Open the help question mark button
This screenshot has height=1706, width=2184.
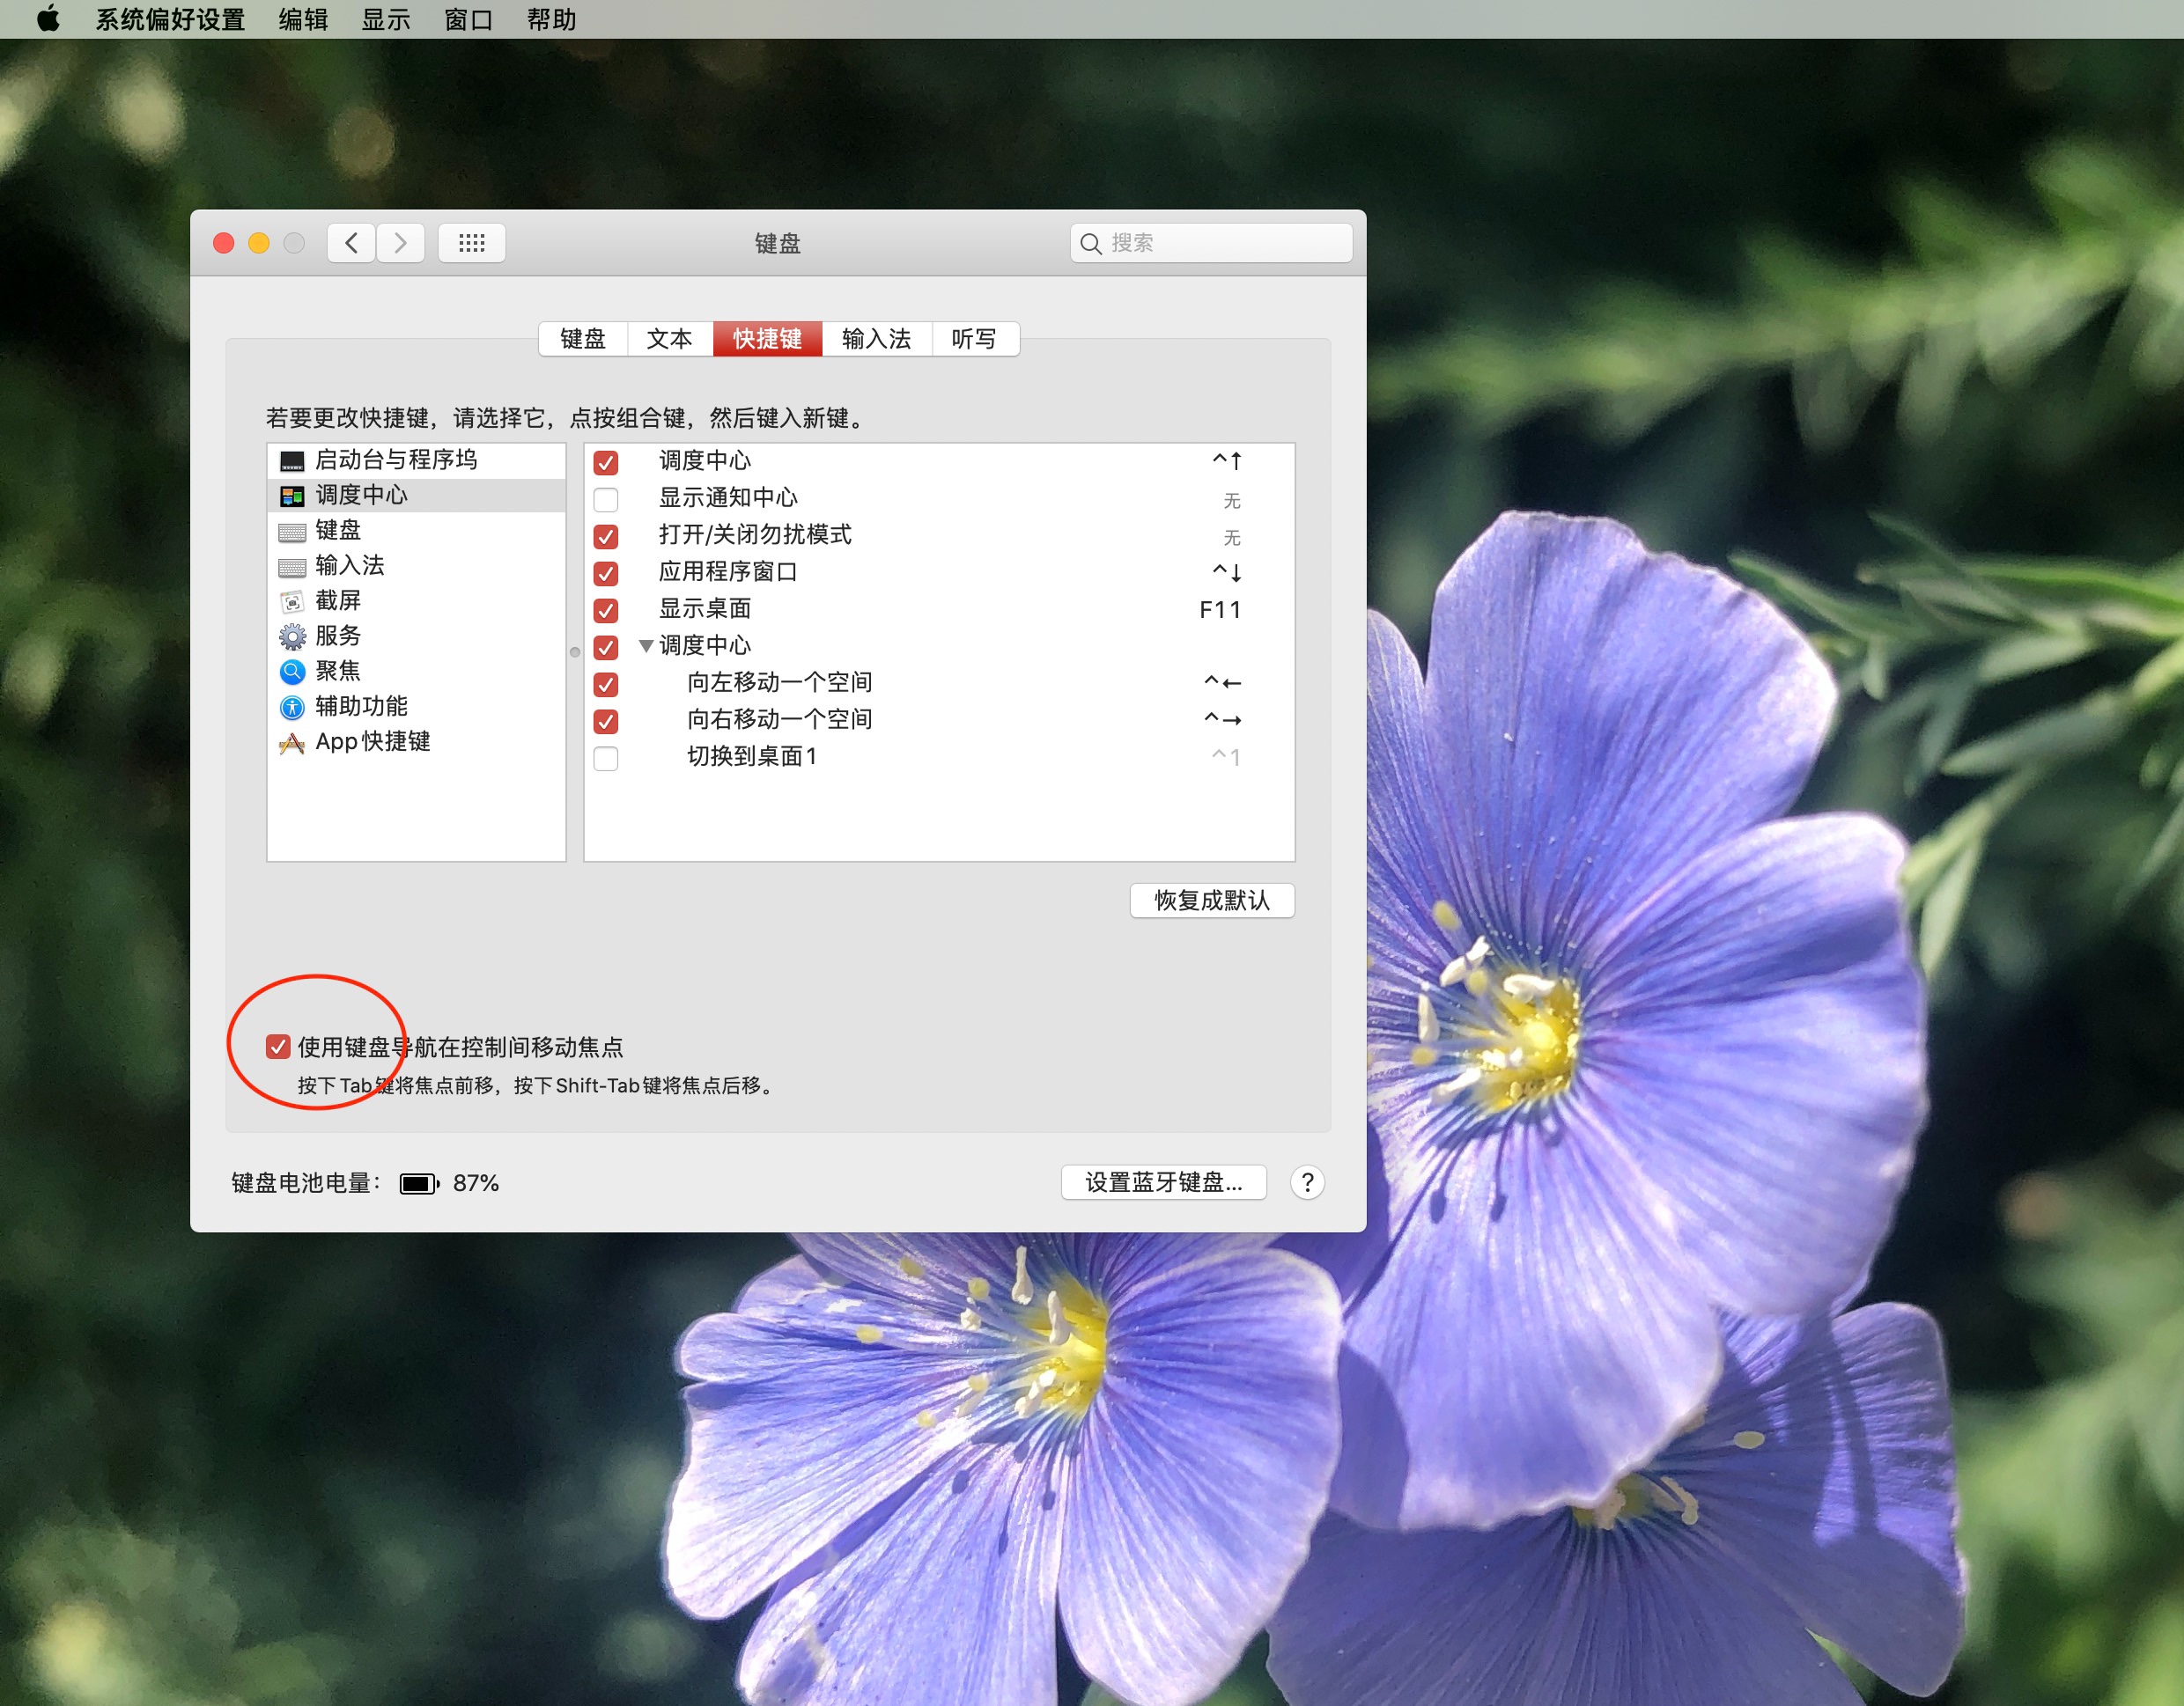(1307, 1182)
